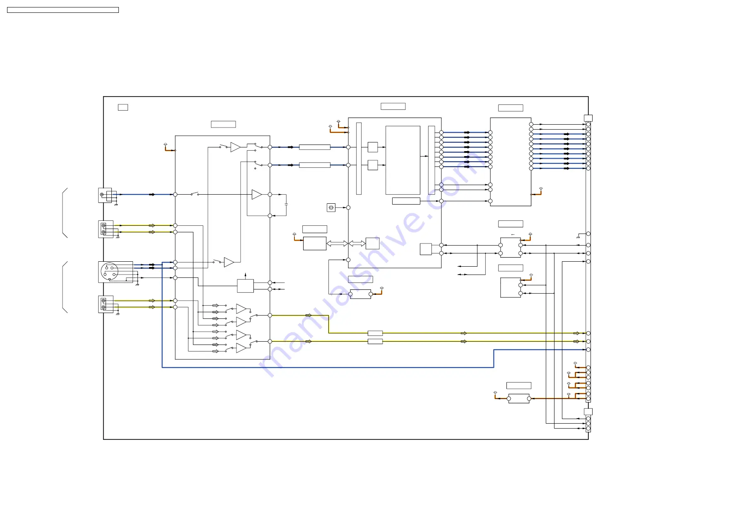This screenshot has height=523, width=740.
Task: Click the switch symbol on the coaxial input line
Action: point(194,194)
